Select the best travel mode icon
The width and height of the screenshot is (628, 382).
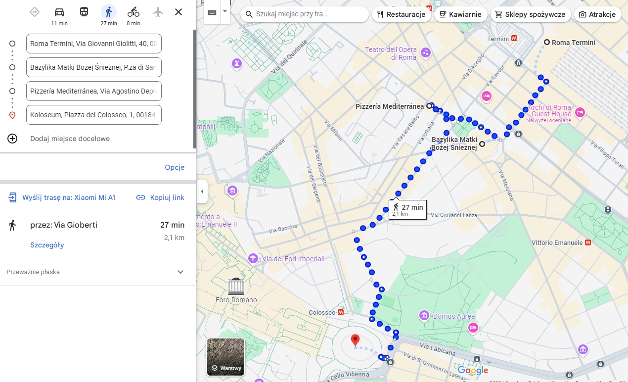pyautogui.click(x=34, y=12)
